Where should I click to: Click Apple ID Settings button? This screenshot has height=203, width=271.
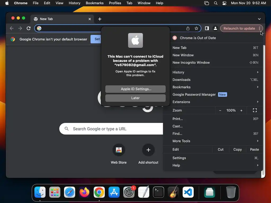point(135,89)
